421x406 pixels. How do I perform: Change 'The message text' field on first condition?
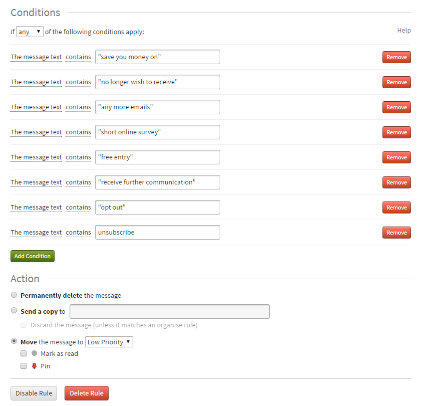click(x=36, y=57)
